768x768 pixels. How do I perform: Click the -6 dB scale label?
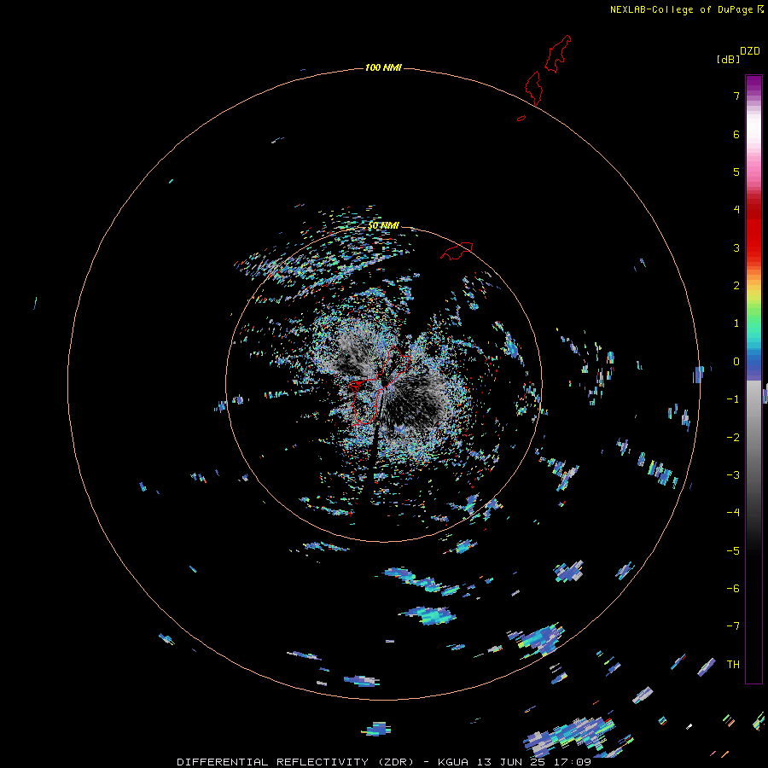coord(733,589)
